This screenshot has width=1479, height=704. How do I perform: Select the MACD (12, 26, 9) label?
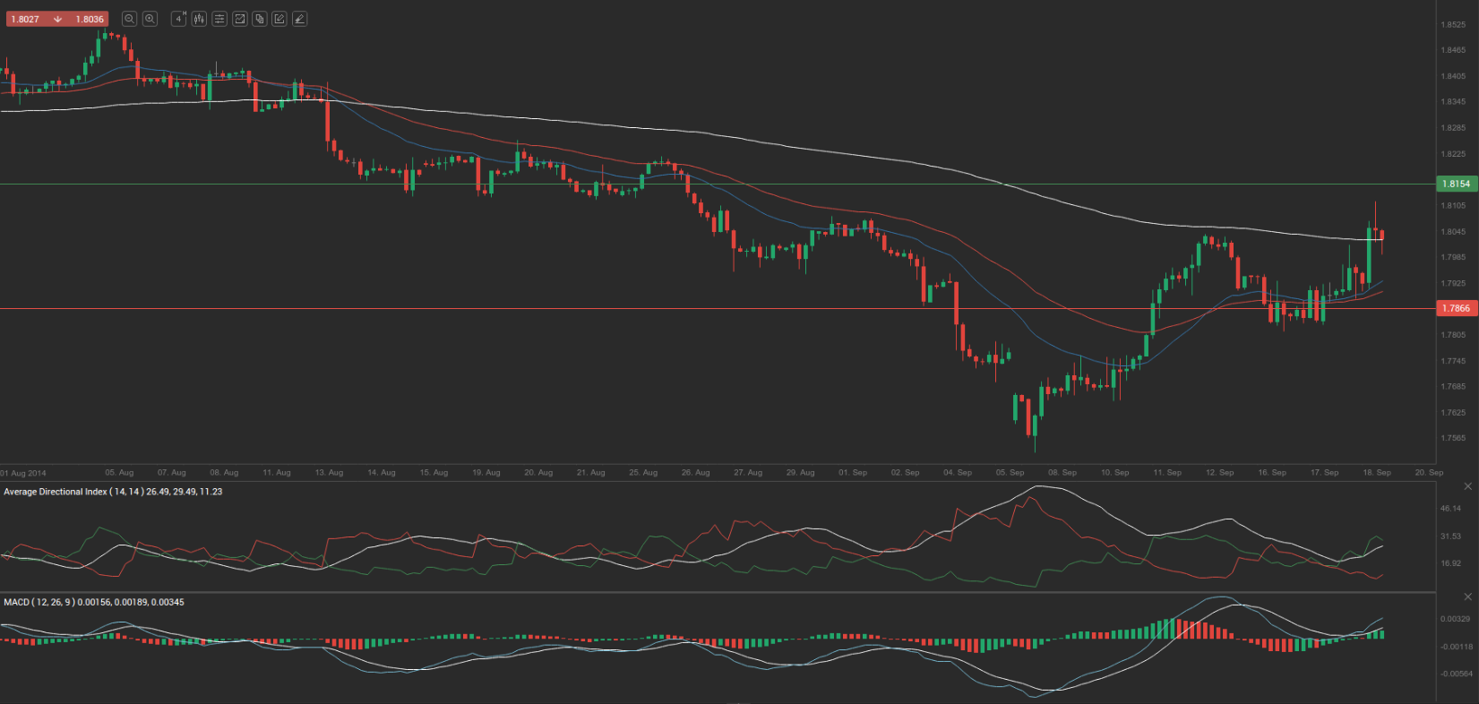(x=93, y=602)
